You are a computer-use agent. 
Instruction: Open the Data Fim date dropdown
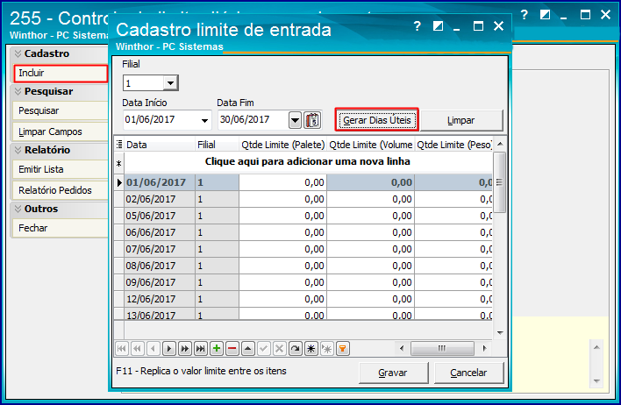[295, 120]
